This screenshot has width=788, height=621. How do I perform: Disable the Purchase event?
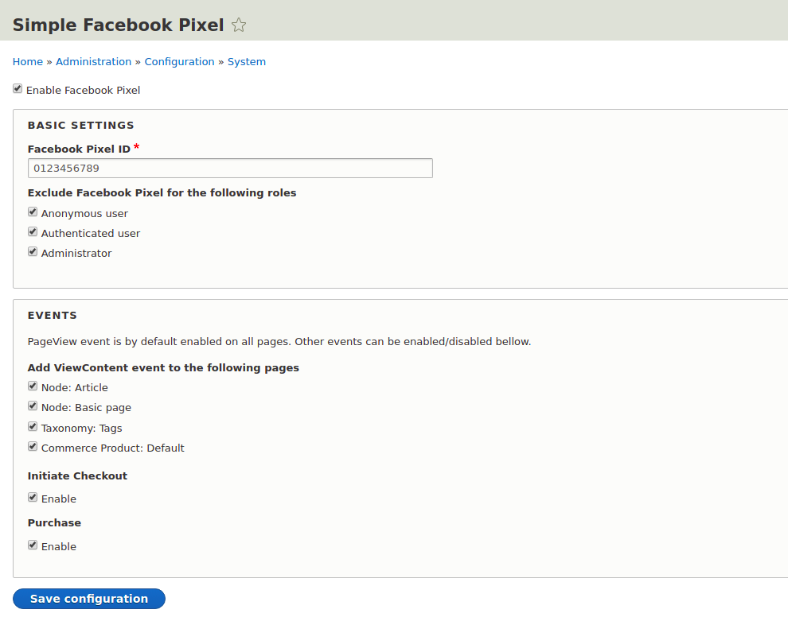click(33, 545)
